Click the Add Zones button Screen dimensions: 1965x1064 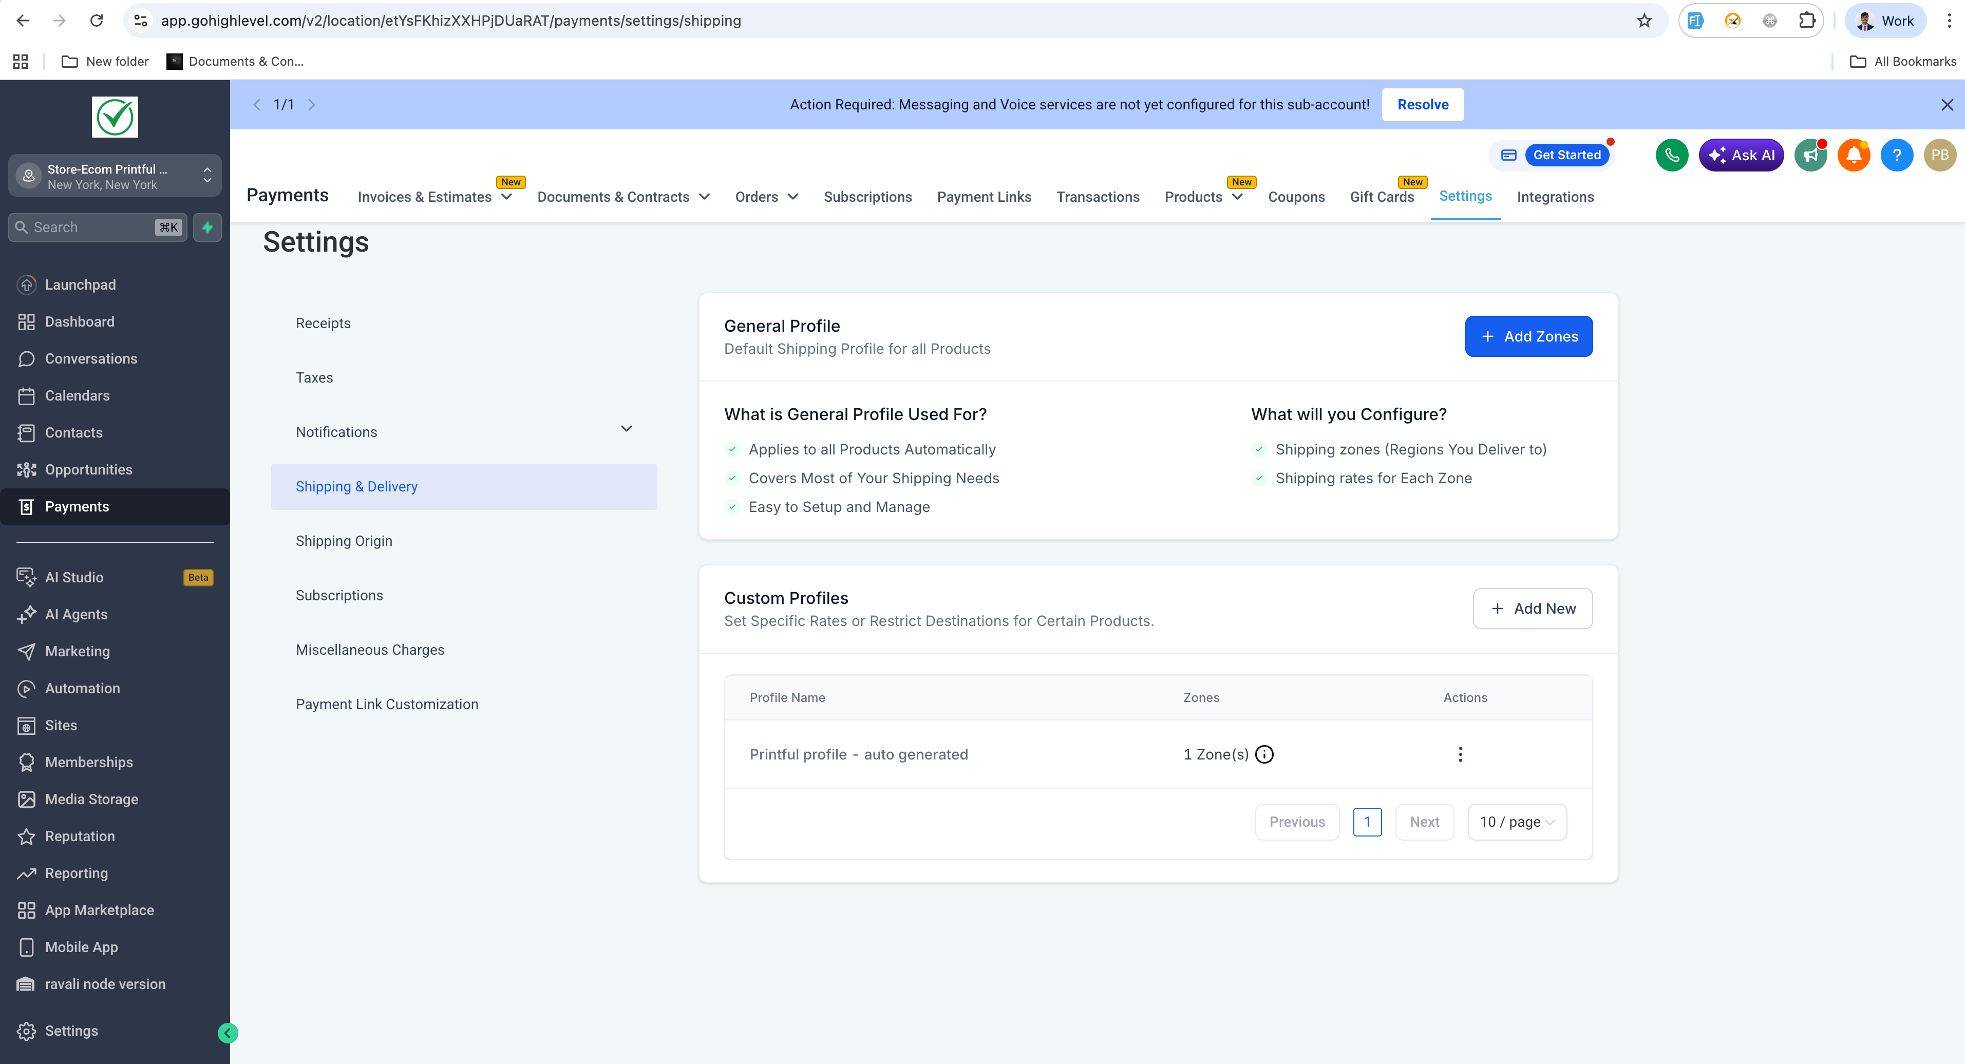pos(1528,336)
